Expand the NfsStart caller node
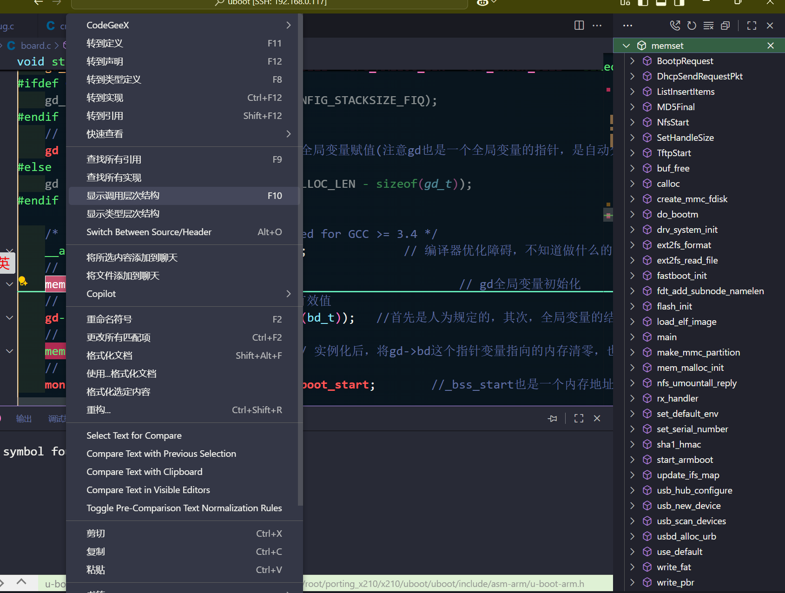 tap(632, 122)
